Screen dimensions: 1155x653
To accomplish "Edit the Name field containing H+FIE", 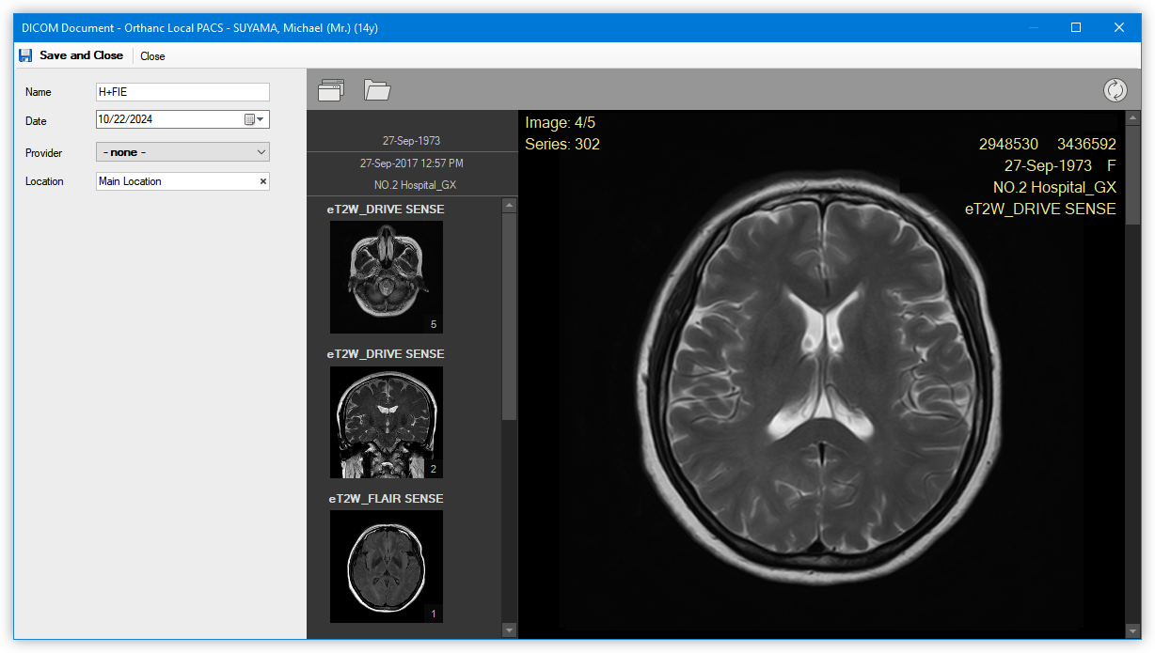I will (182, 91).
